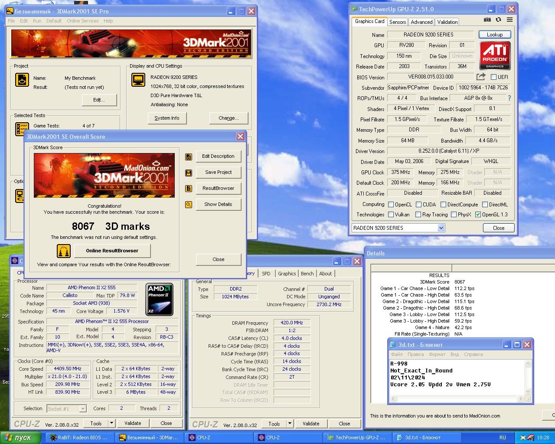Click the 3DMark2001 banner in score dialog
The image size is (555, 444).
click(x=104, y=175)
